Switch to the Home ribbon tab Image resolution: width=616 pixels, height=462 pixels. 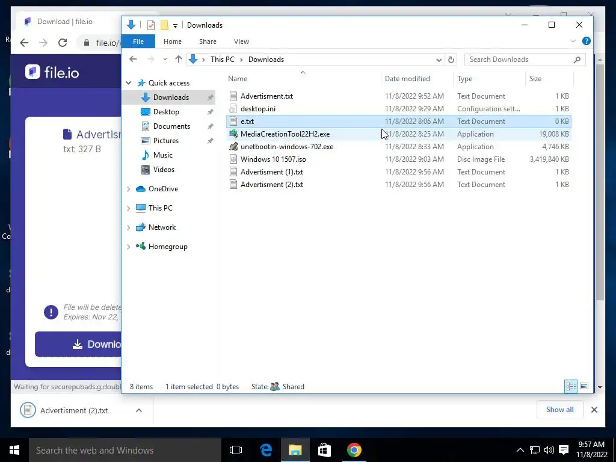pyautogui.click(x=173, y=42)
